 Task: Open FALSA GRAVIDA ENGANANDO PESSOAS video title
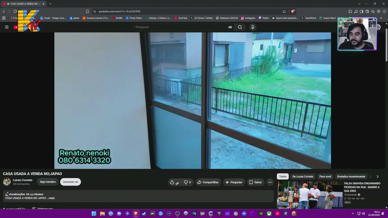[362, 187]
